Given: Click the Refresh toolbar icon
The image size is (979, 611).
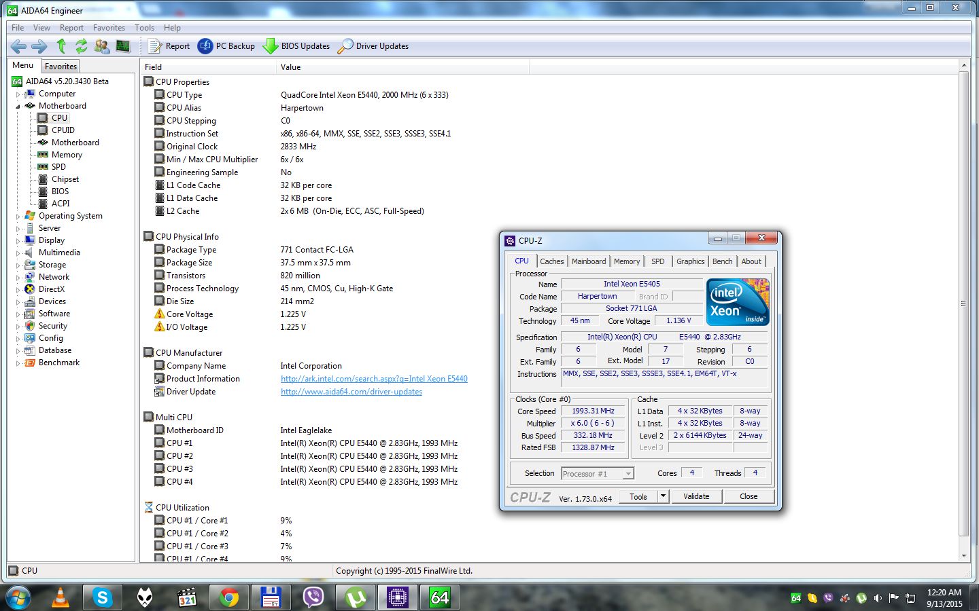Looking at the screenshot, I should [82, 46].
